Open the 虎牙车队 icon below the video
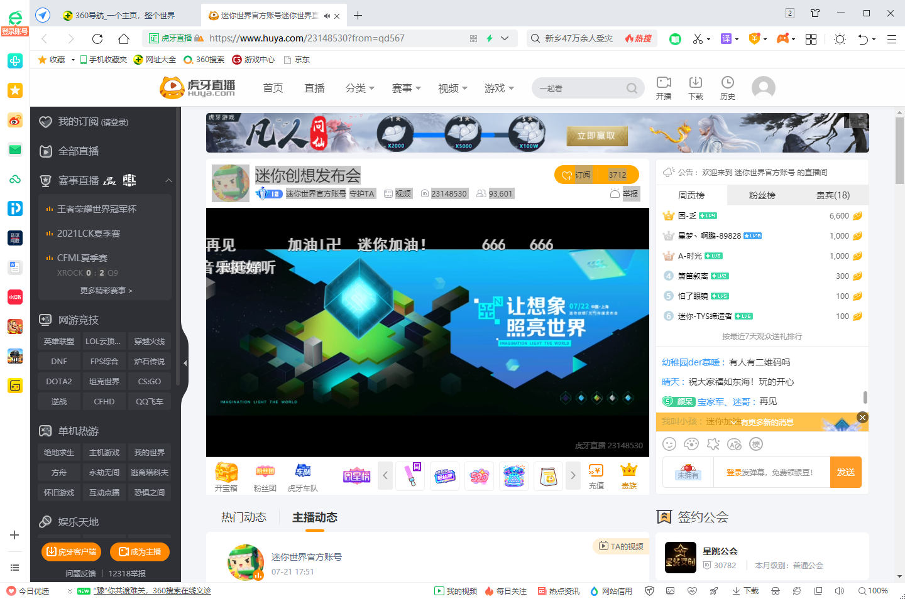905x599 pixels. tap(303, 472)
